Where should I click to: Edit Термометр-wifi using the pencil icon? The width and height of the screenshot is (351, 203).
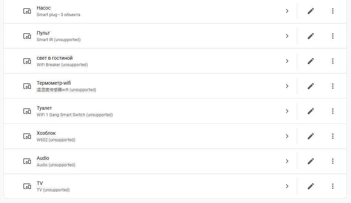(x=311, y=86)
